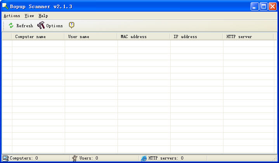Viewport: 279px width, 163px height.
Task: Sort by the IP address column header
Action: [196, 36]
